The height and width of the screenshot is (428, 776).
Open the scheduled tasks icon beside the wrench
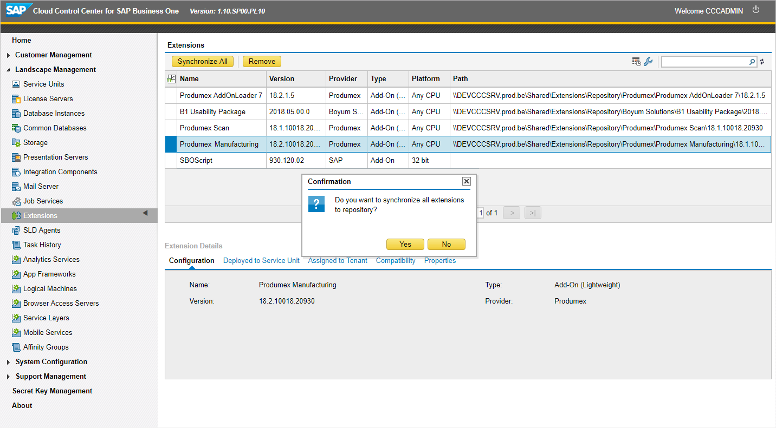click(x=637, y=62)
